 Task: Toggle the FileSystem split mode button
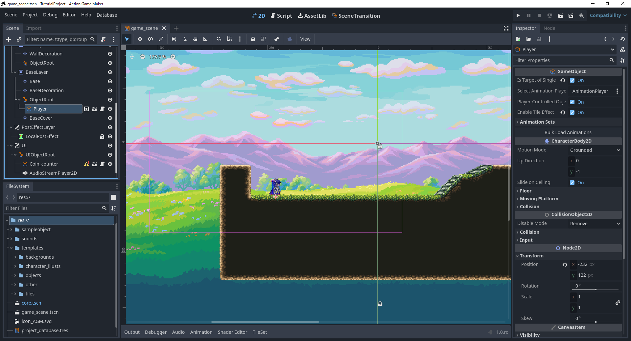click(x=114, y=197)
